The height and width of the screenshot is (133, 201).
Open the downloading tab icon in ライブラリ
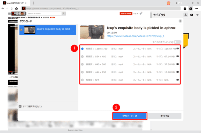[186, 15]
